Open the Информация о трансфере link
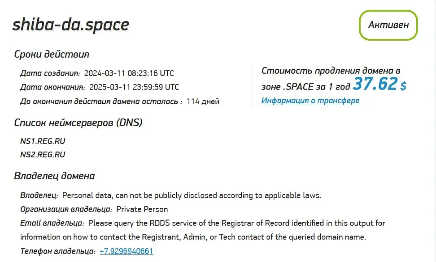The width and height of the screenshot is (436, 262). click(x=310, y=100)
